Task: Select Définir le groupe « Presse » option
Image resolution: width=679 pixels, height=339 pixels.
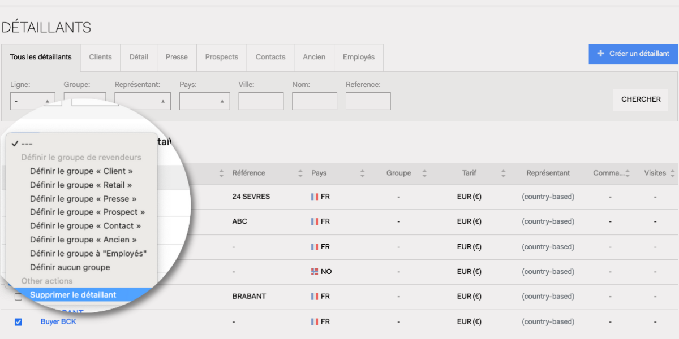Action: point(83,199)
